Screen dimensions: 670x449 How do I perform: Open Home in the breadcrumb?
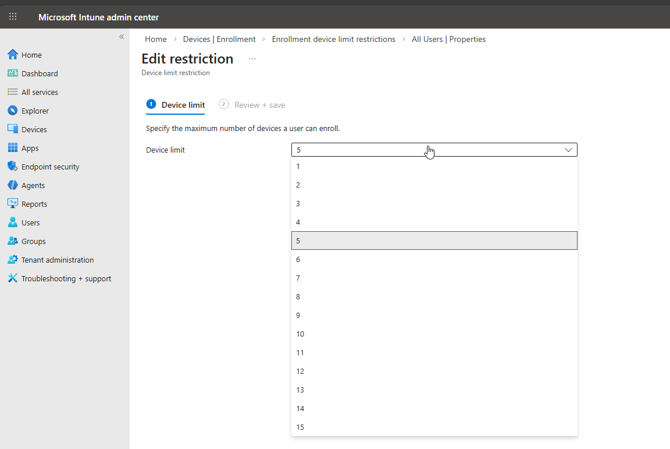click(155, 39)
